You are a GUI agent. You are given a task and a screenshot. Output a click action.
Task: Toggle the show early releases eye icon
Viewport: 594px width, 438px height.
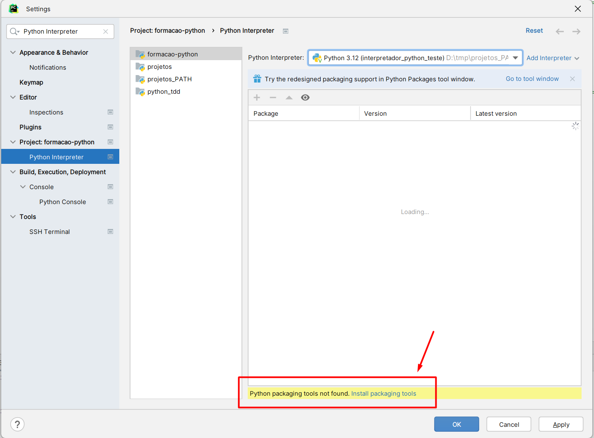[305, 97]
